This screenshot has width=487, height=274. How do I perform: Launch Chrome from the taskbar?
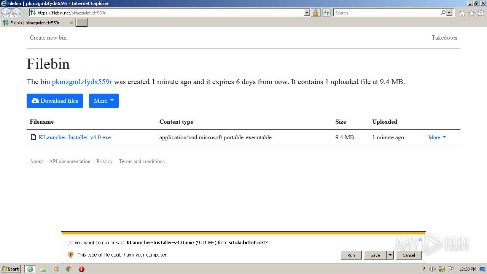[68, 269]
